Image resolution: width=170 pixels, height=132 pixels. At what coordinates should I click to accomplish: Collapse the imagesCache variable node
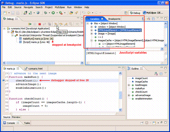click(91, 40)
